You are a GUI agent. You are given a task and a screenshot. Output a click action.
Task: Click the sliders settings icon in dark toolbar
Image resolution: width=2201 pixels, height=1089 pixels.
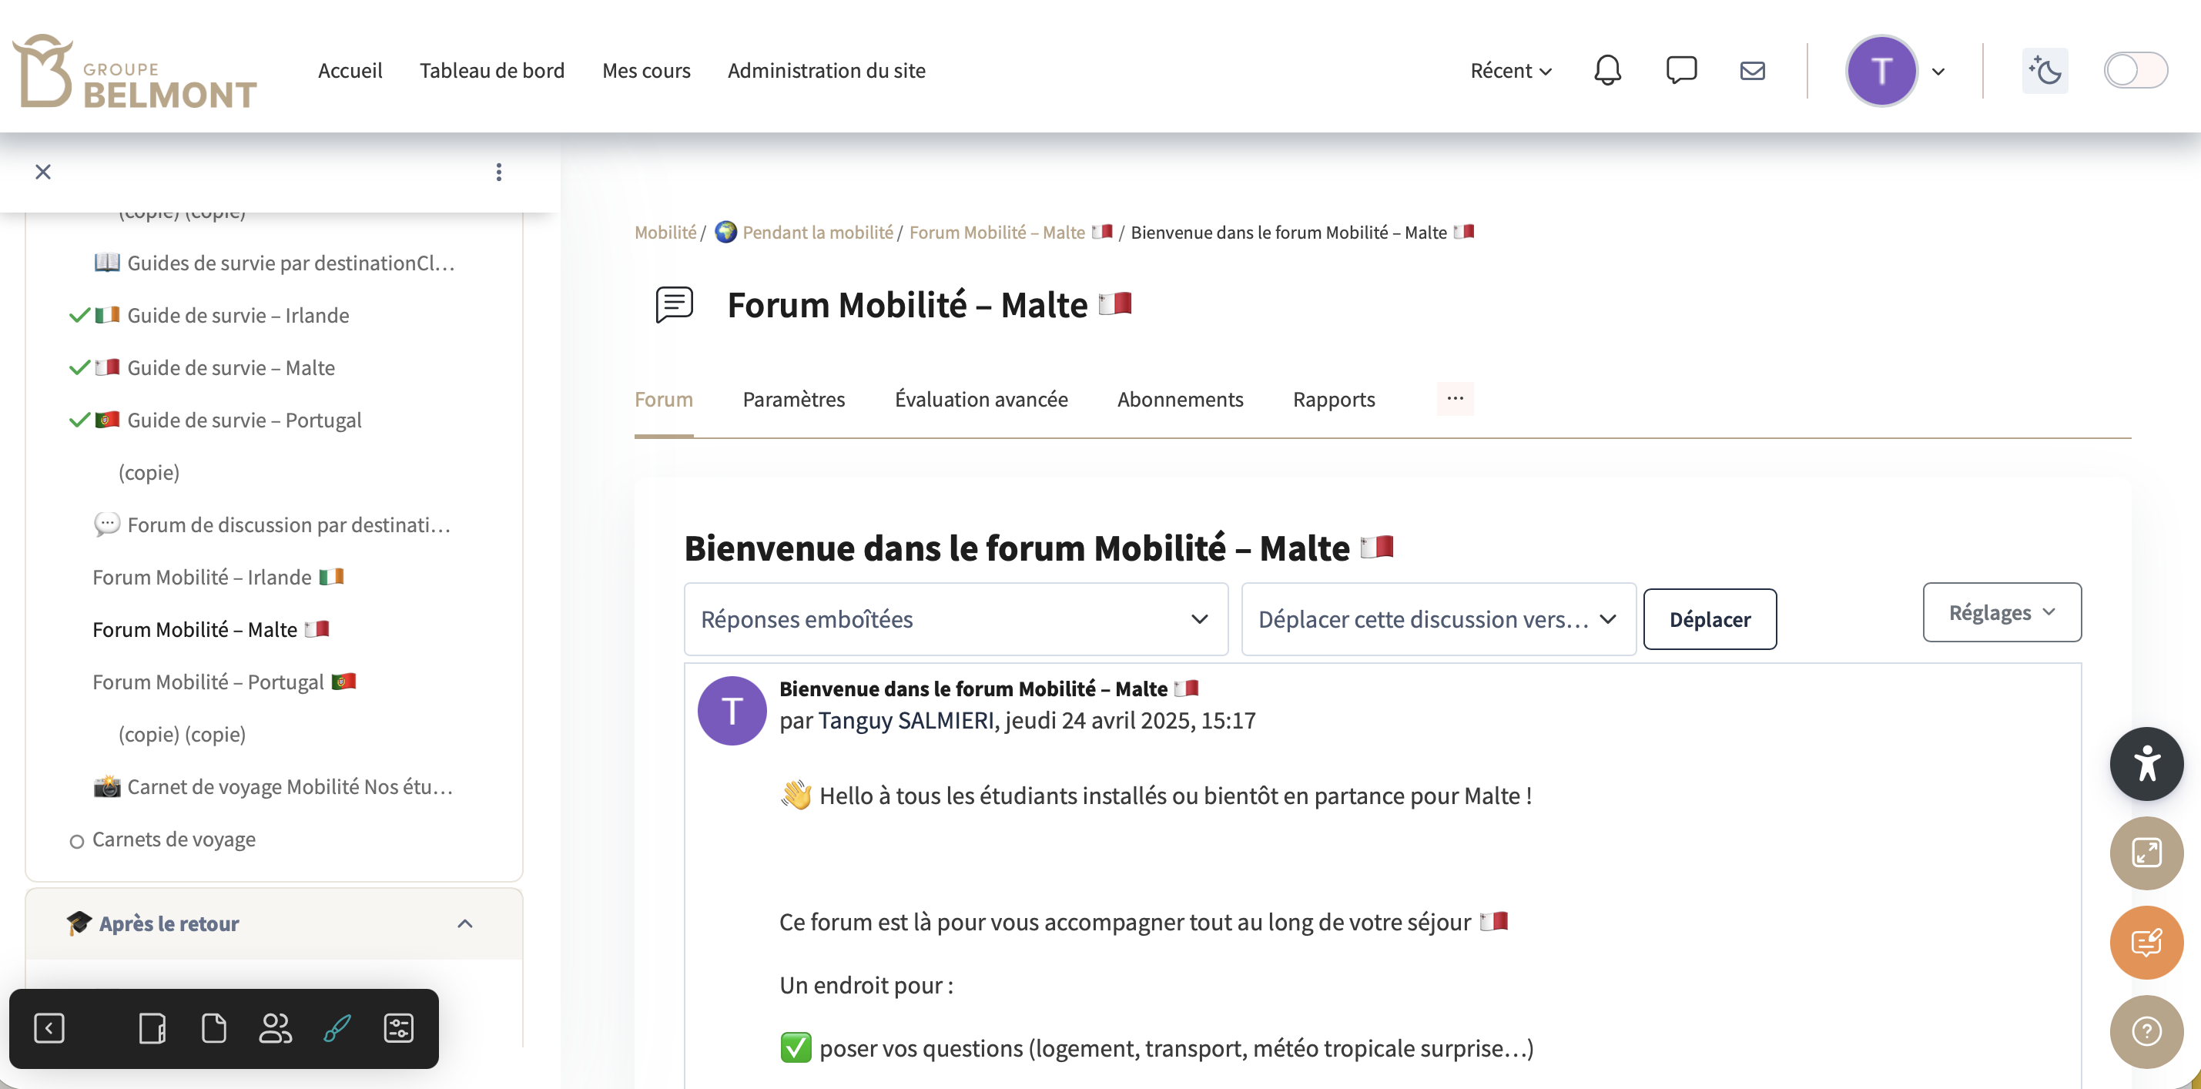tap(398, 1027)
